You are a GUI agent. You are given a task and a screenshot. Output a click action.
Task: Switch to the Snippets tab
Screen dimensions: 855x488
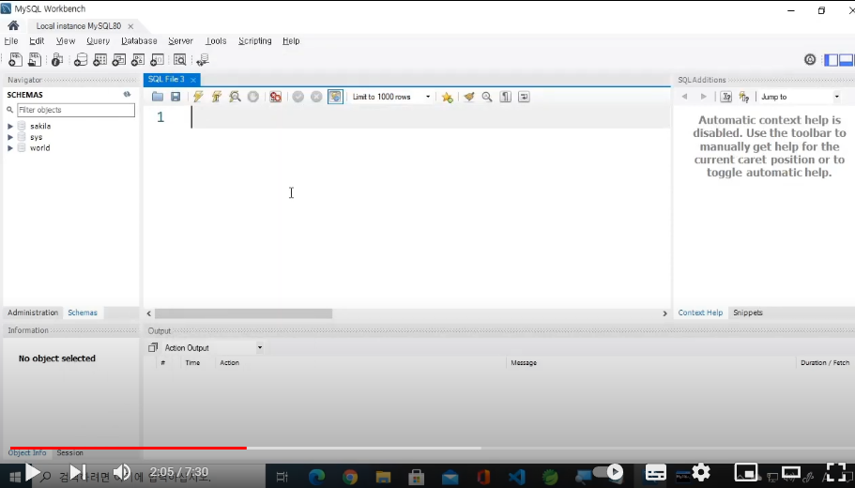click(x=748, y=313)
